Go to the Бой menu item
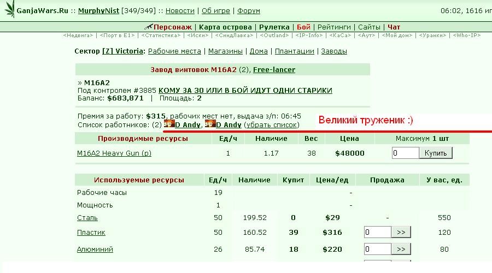The height and width of the screenshot is (273, 492). tap(303, 27)
